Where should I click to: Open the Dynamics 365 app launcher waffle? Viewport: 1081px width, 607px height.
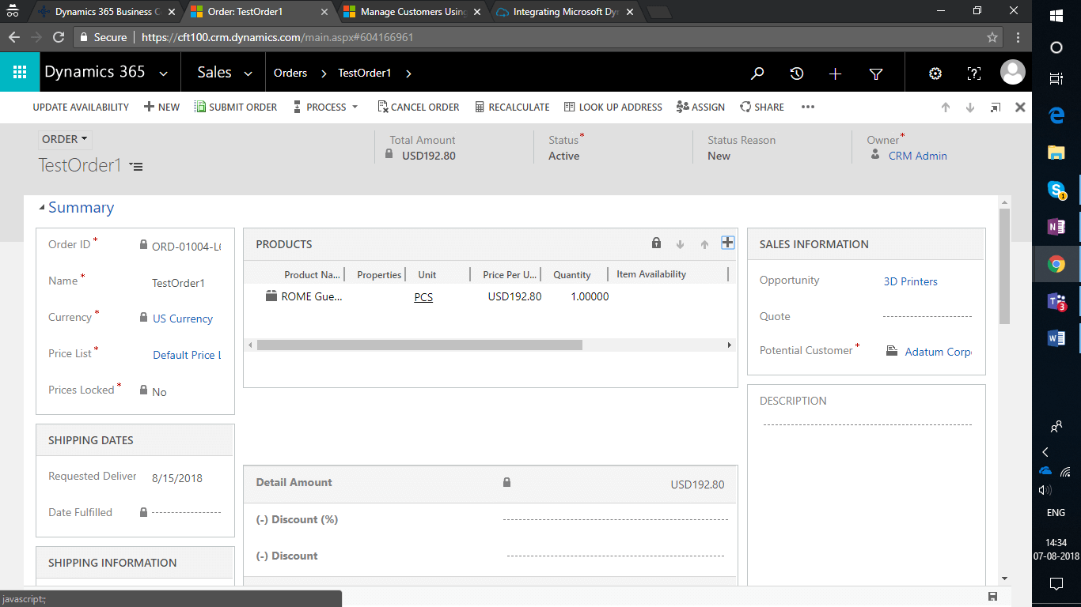(20, 73)
